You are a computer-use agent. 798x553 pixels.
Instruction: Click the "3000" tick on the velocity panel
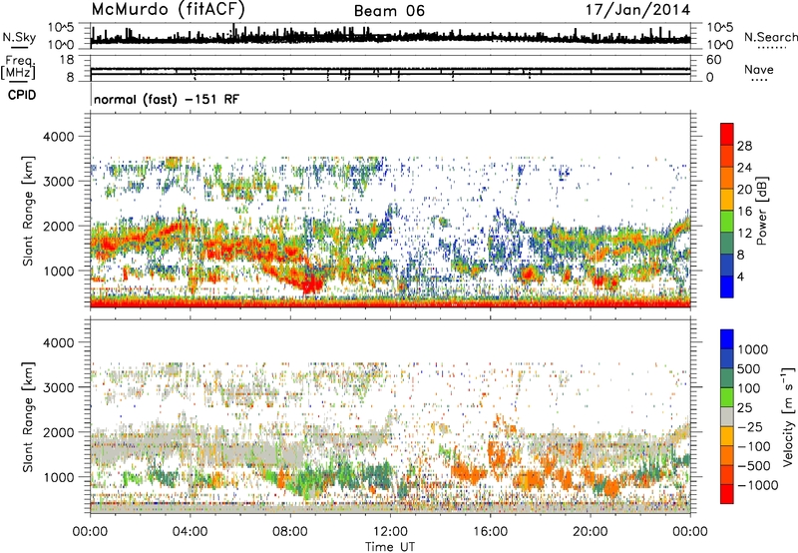coord(58,387)
